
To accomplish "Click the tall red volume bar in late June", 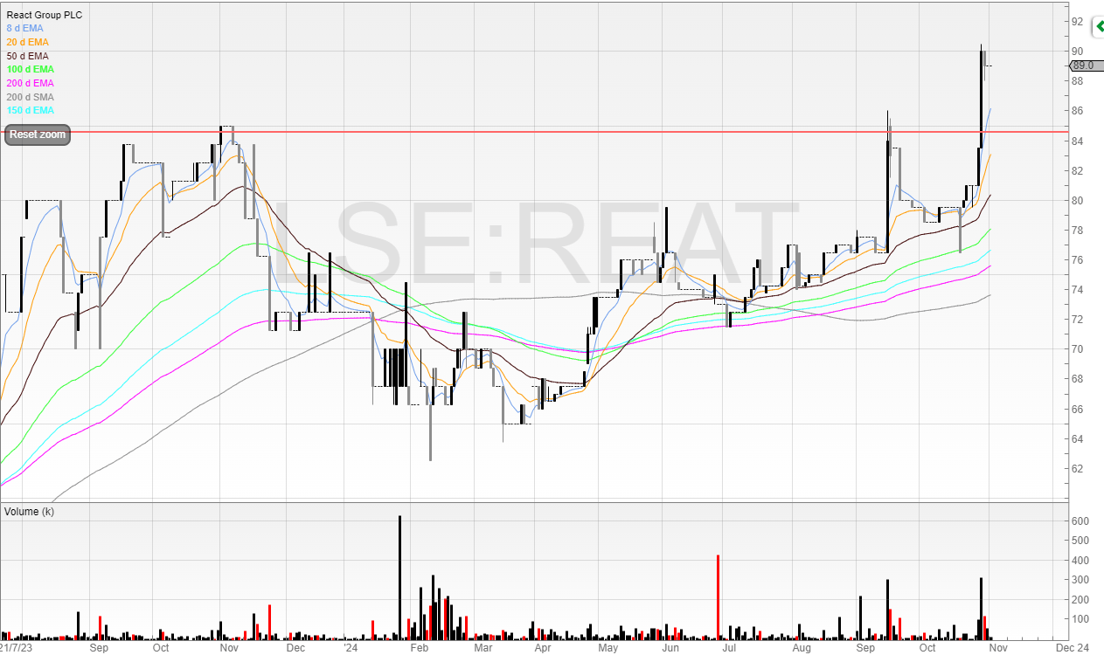I will pyautogui.click(x=718, y=596).
